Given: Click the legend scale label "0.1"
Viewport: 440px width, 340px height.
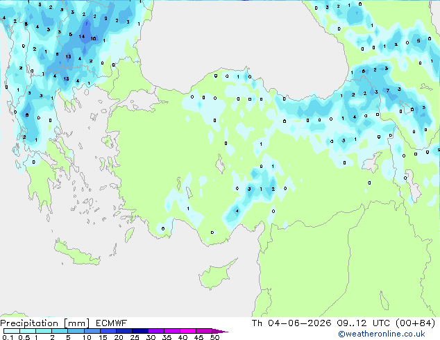Looking at the screenshot, I should pos(8,337).
